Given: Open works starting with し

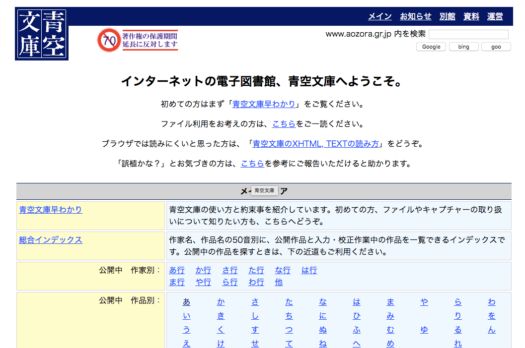Looking at the screenshot, I should (255, 316).
